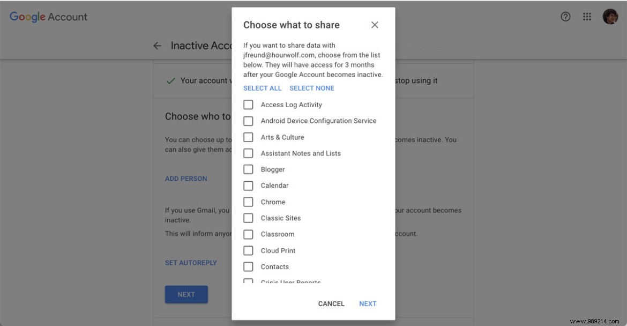The image size is (627, 326).
Task: Click the ADD PERSON link
Action: [x=186, y=178]
